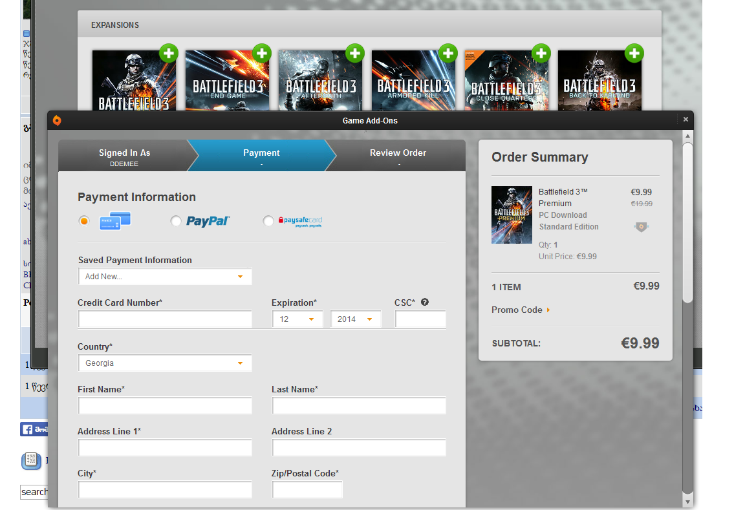Select PayPal payment radio button
The image size is (745, 510).
click(176, 221)
